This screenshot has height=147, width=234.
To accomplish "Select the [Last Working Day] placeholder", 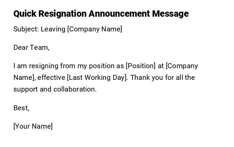I will pyautogui.click(x=97, y=78).
